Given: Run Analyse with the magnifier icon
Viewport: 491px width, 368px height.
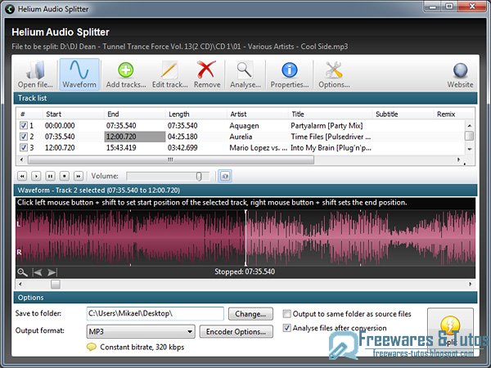Looking at the screenshot, I should (245, 74).
